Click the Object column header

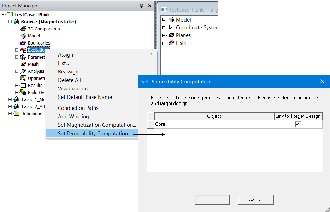(x=214, y=116)
